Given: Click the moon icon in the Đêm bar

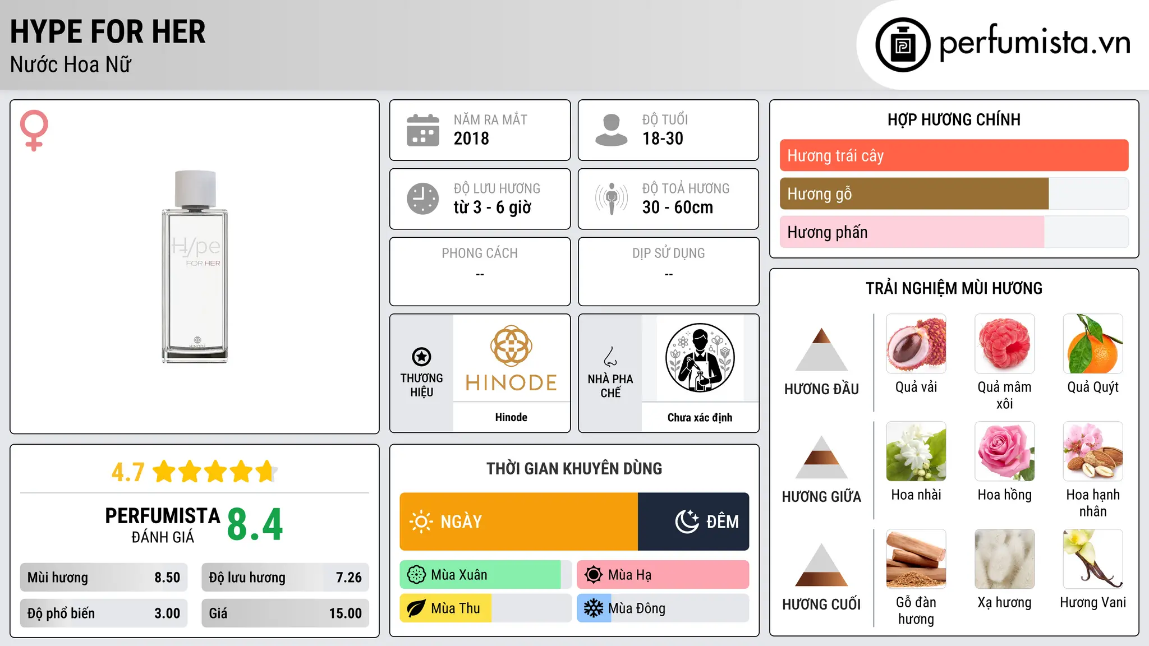Looking at the screenshot, I should coord(687,522).
